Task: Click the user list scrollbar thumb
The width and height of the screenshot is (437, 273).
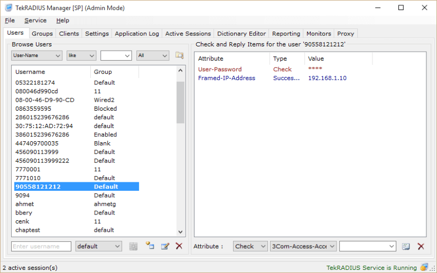Action: [181, 102]
